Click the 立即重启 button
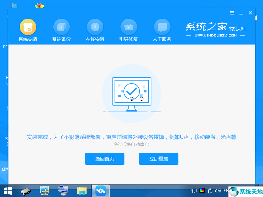This screenshot has width=263, height=197. (159, 159)
